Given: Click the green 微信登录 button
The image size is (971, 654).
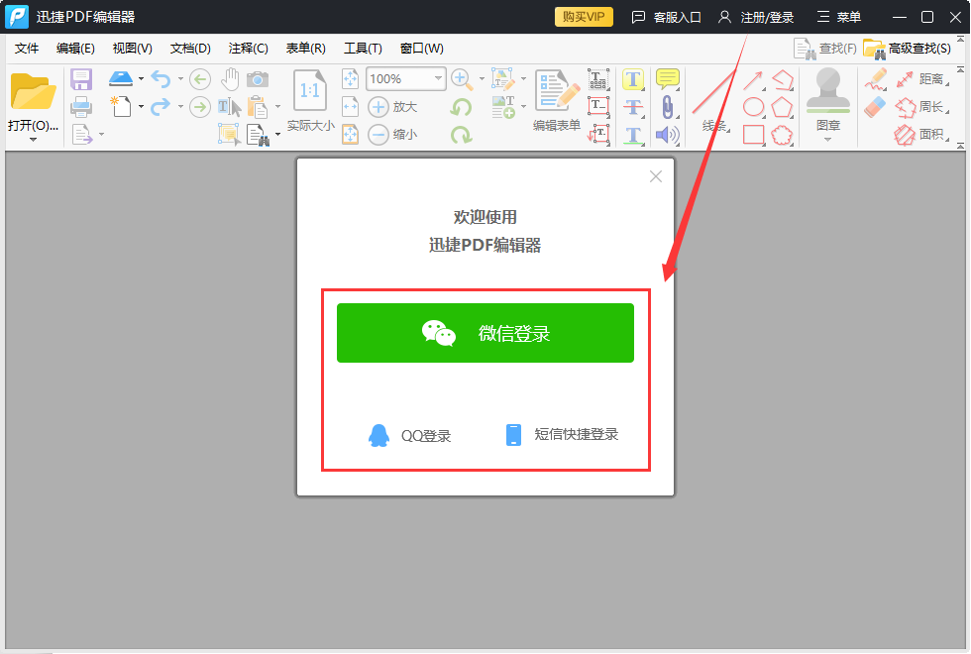Looking at the screenshot, I should coord(485,333).
